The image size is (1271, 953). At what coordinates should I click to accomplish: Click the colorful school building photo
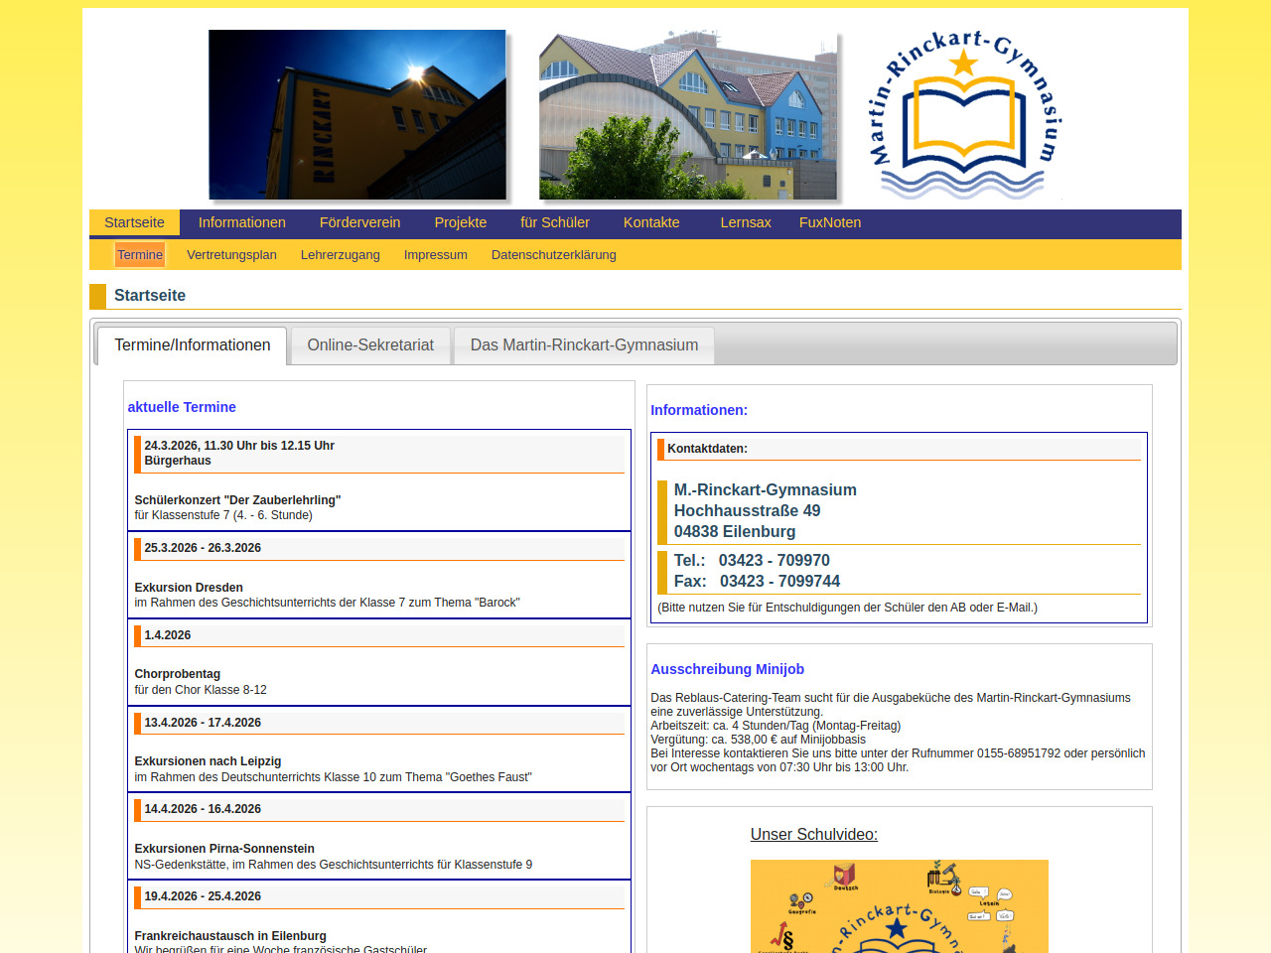point(687,115)
